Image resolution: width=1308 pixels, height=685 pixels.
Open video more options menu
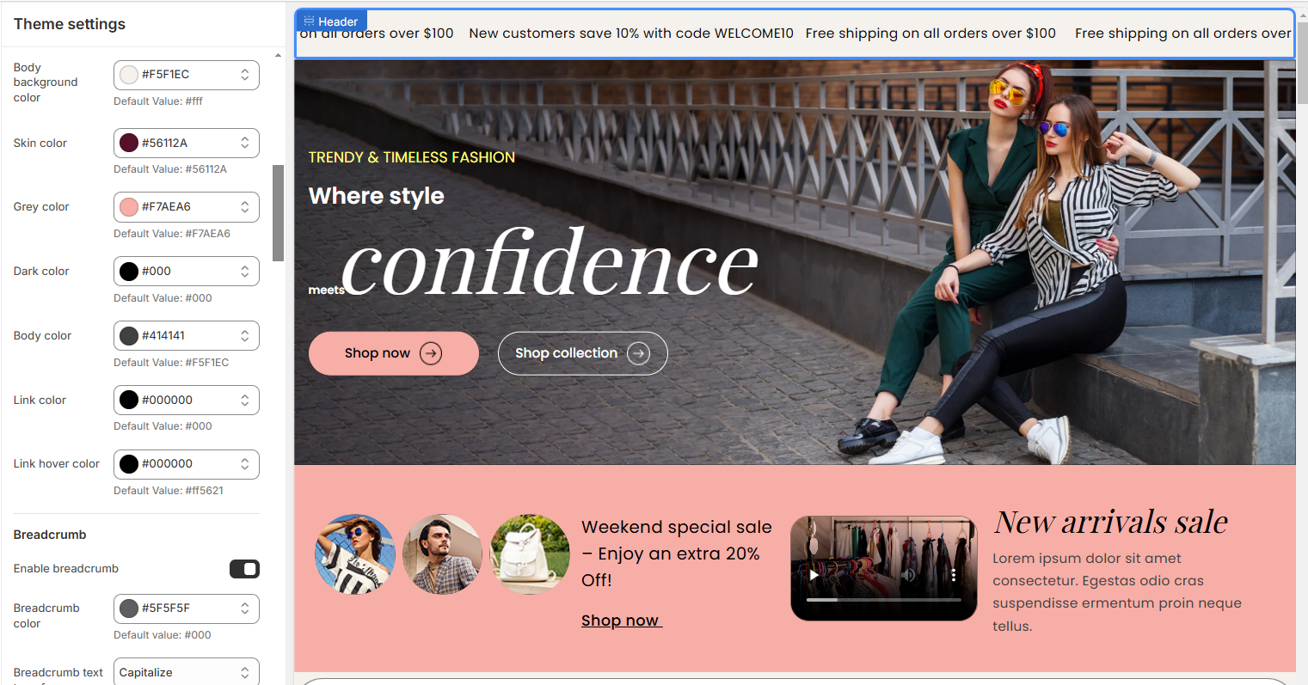click(x=954, y=575)
